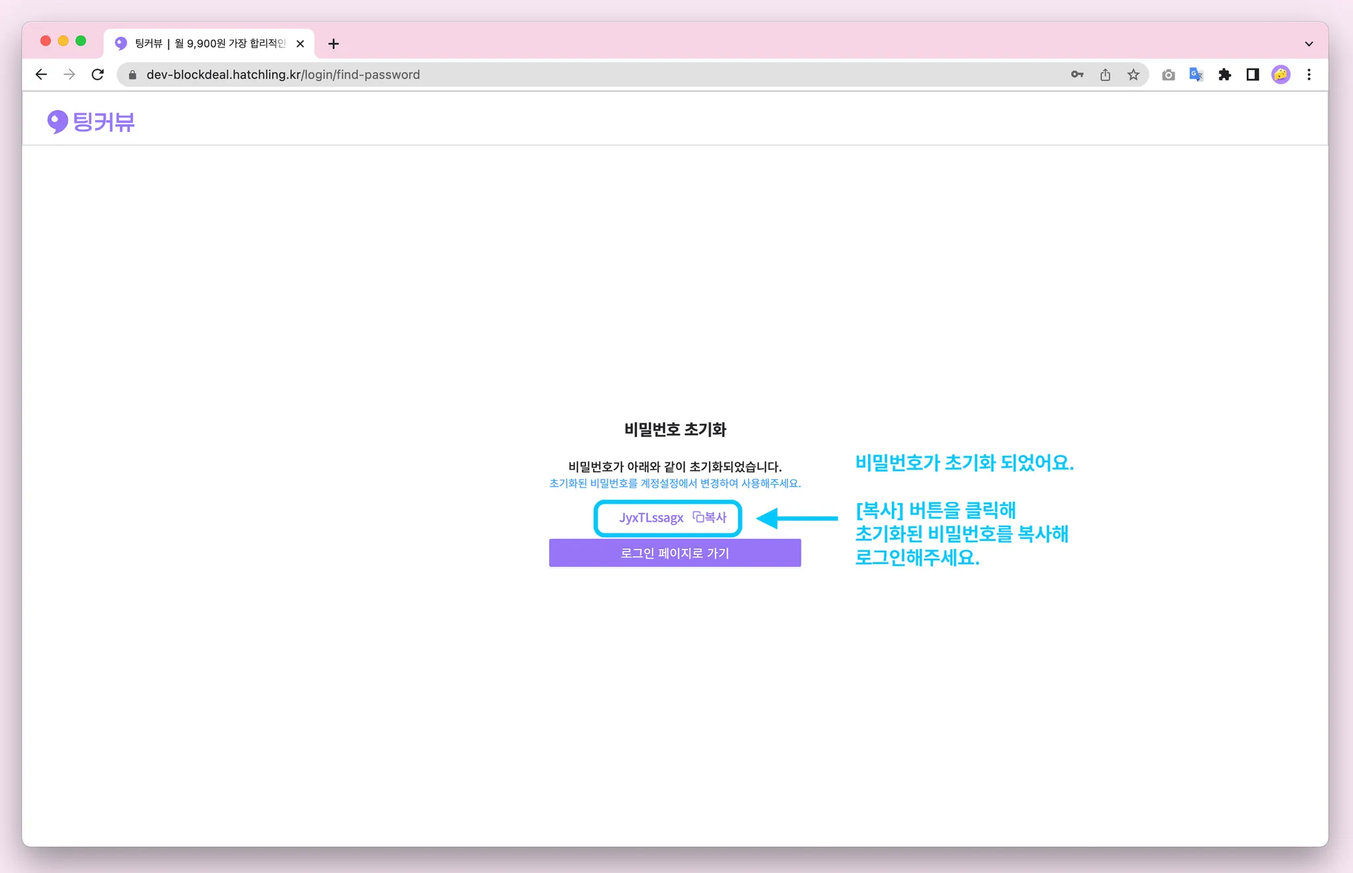Open the saved passwords key icon
Image resolution: width=1353 pixels, height=873 pixels.
pos(1077,75)
